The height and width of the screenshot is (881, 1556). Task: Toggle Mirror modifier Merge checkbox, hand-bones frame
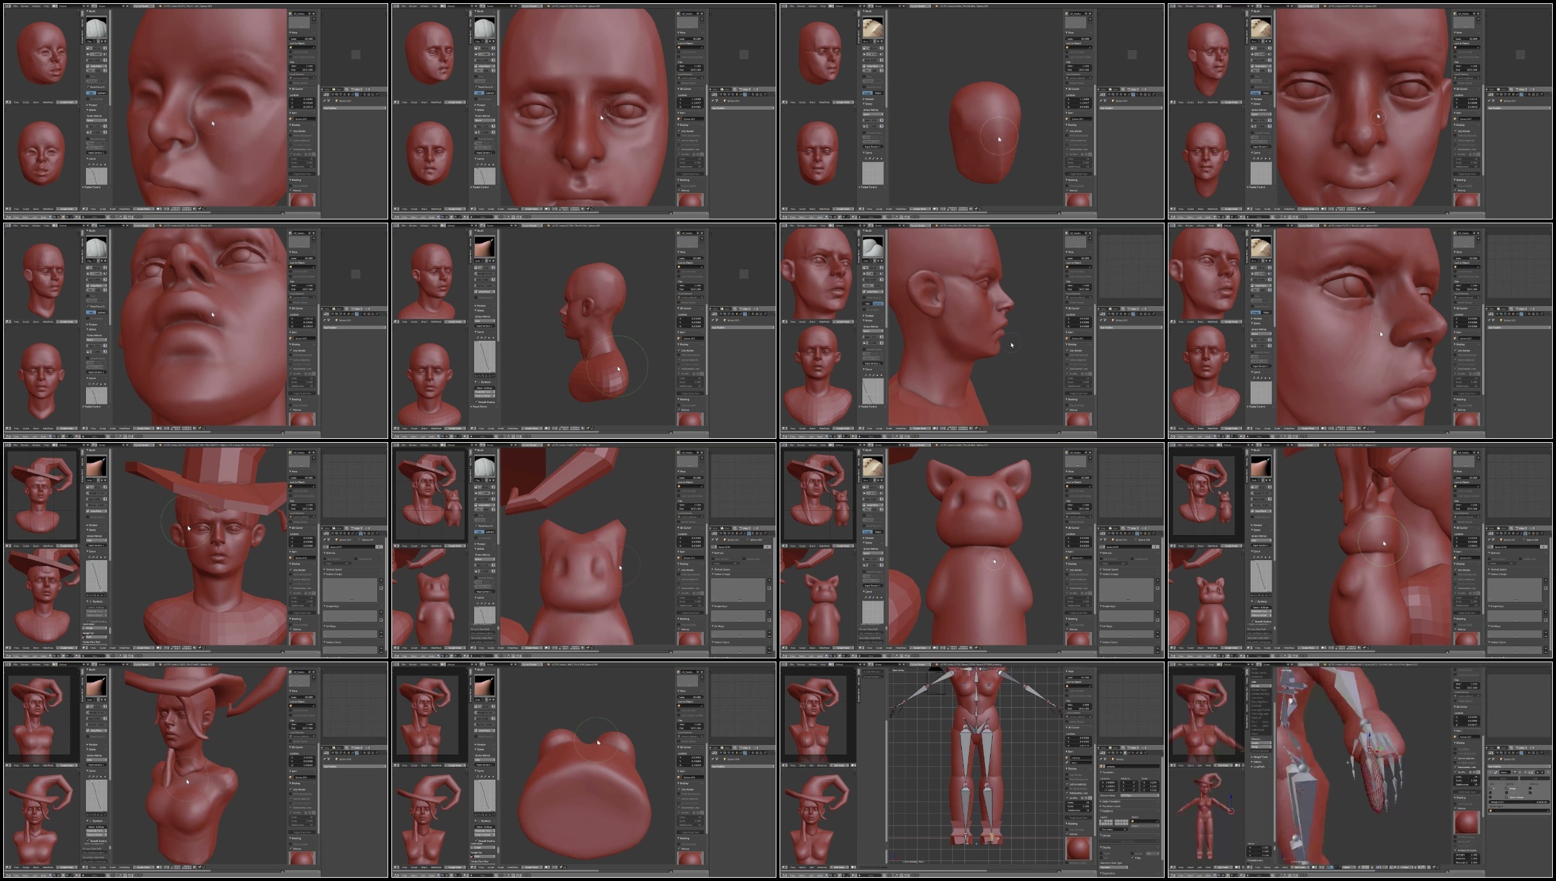coord(1507,789)
